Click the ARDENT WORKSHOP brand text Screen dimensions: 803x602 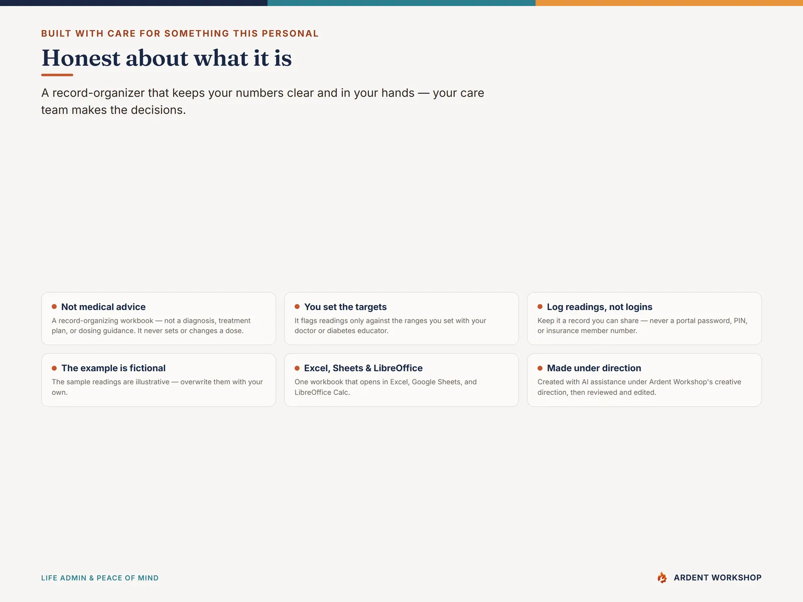tap(718, 577)
